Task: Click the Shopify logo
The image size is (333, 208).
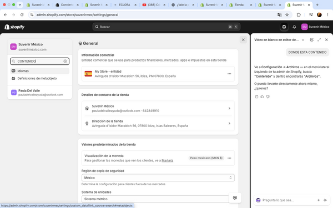Action: tap(14, 27)
